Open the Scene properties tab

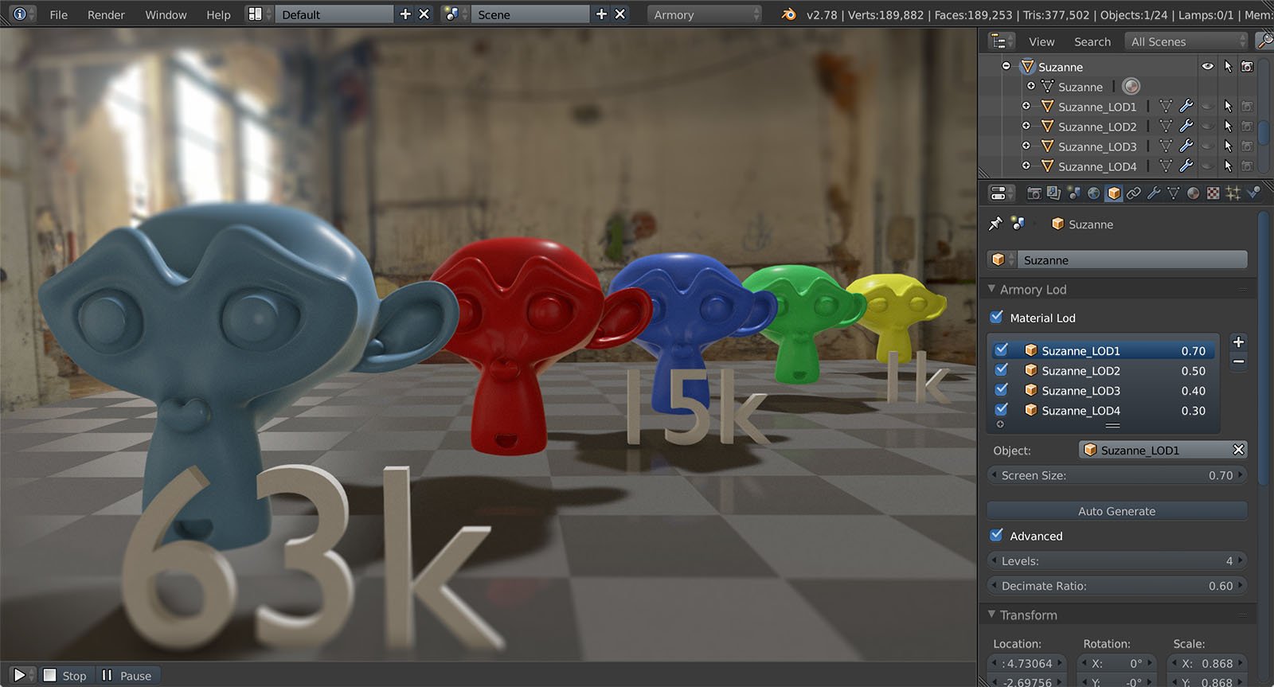click(x=1073, y=193)
